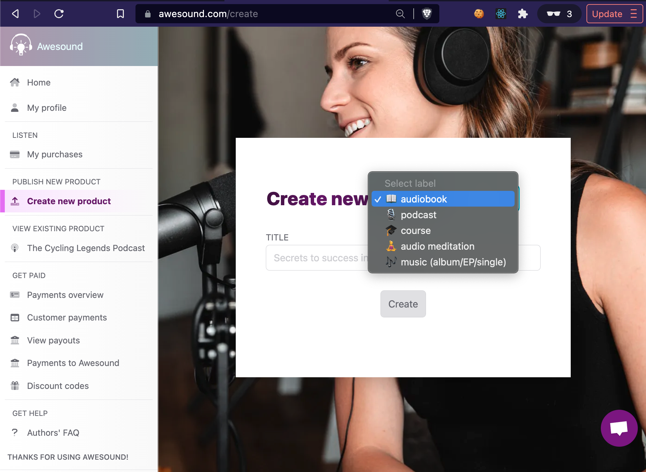
Task: Choose course option in dropdown list
Action: click(415, 231)
